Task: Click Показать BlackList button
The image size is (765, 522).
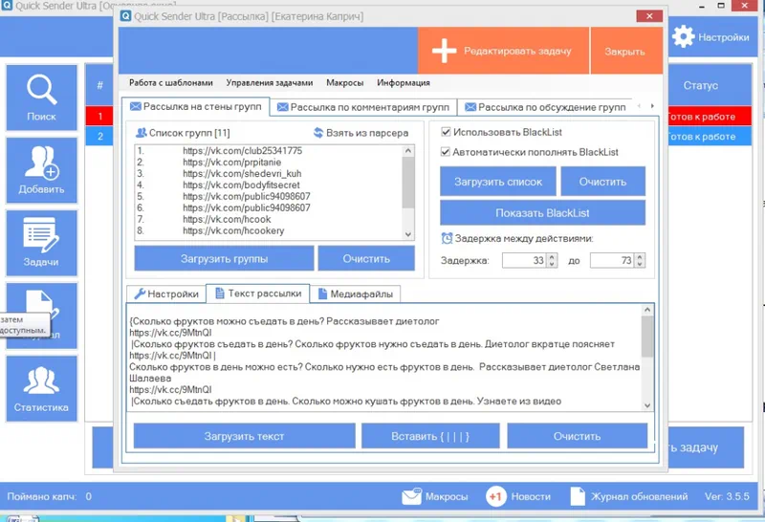Action: [x=542, y=212]
